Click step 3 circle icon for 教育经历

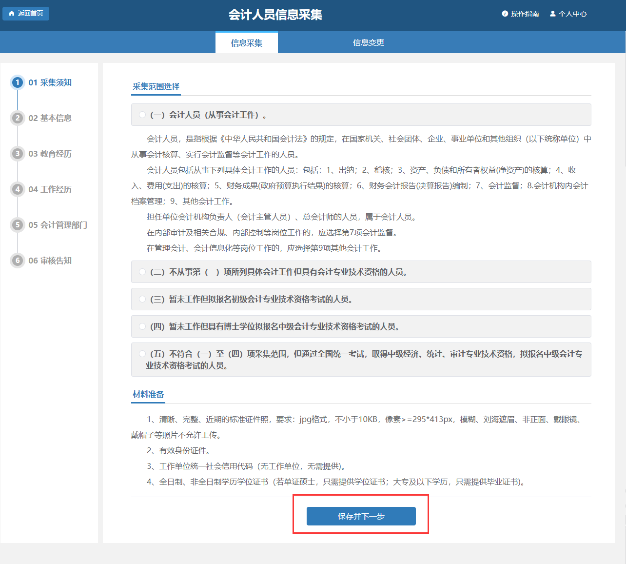pos(18,154)
